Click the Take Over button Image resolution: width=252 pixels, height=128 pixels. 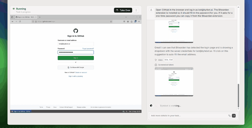coord(123,10)
